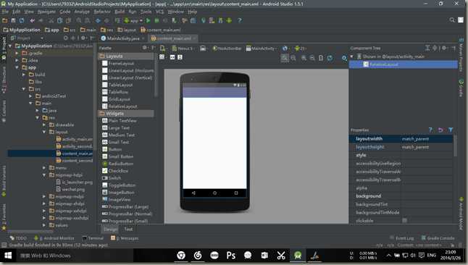Click the Zoom Out preview icon

point(312,58)
